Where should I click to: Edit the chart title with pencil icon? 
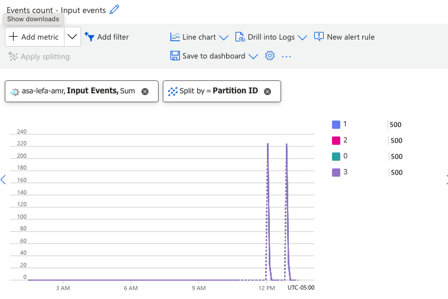(x=114, y=9)
